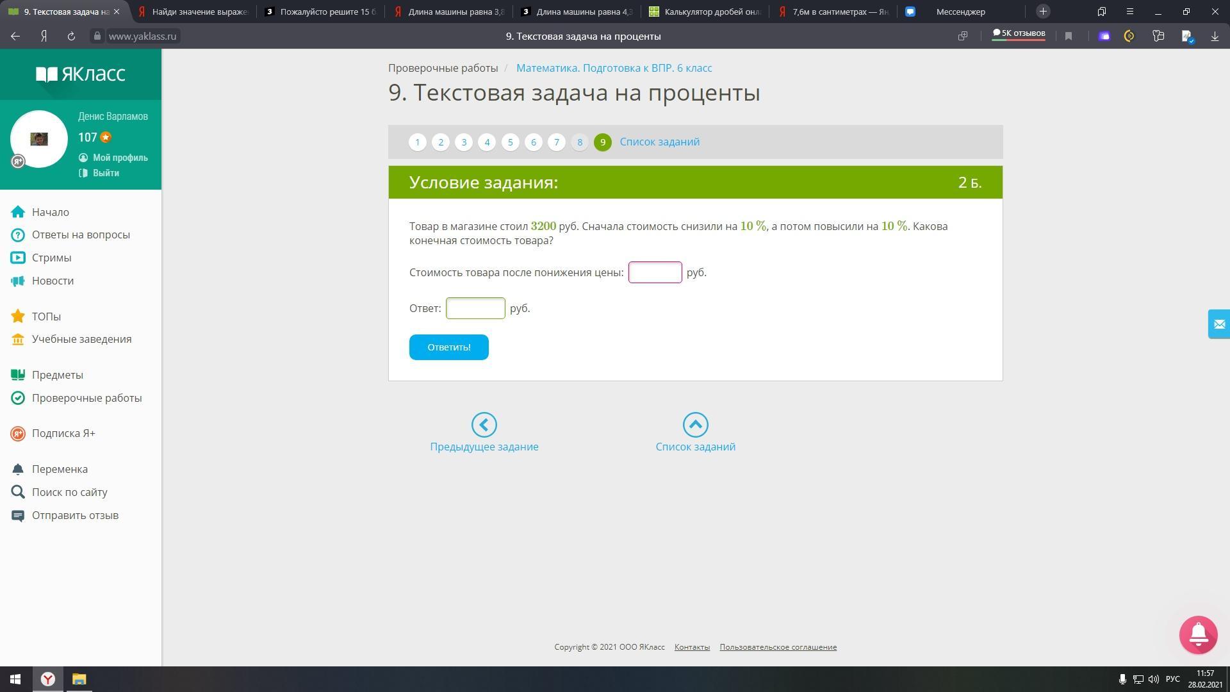Open Начало in the sidebar

40,212
